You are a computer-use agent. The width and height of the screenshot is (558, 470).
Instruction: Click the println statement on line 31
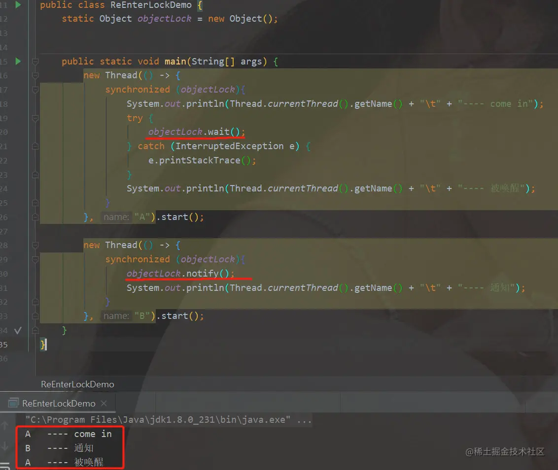coord(326,288)
